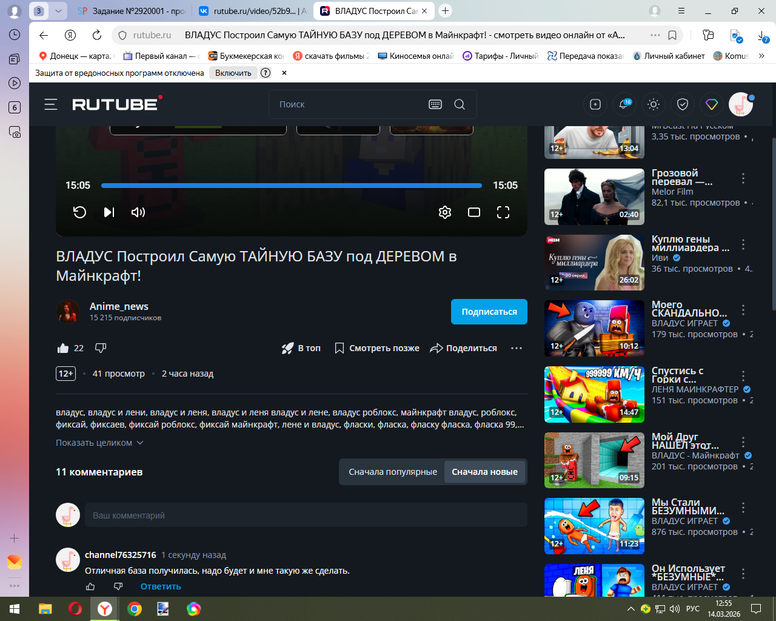Open more actions menu beside Поделиться
Screen dimensions: 776x621
(x=517, y=348)
